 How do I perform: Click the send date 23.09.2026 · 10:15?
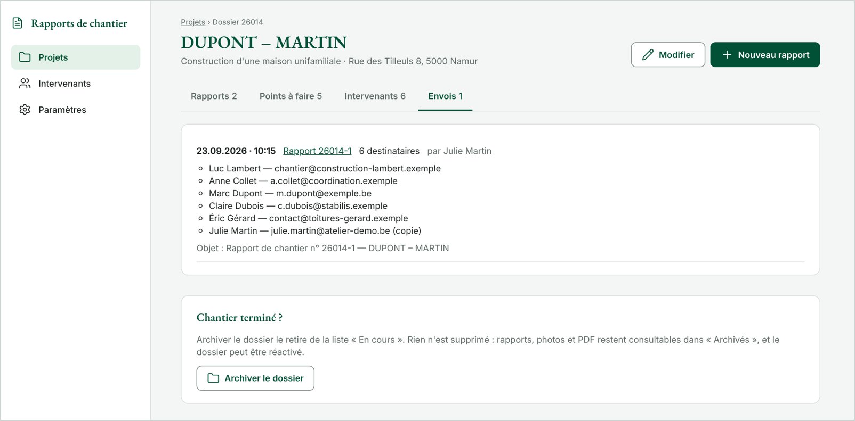coord(236,151)
